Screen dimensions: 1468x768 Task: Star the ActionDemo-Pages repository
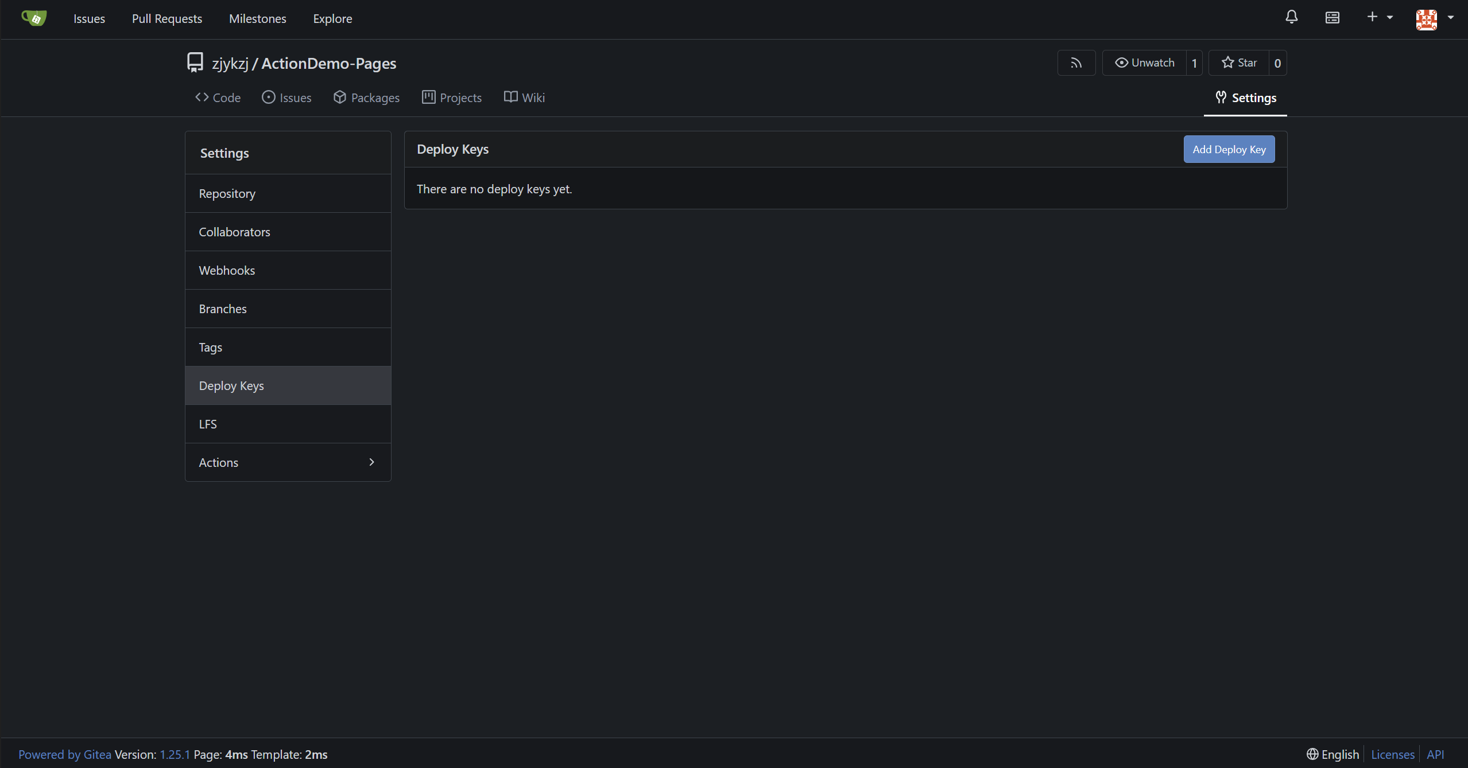click(x=1239, y=63)
